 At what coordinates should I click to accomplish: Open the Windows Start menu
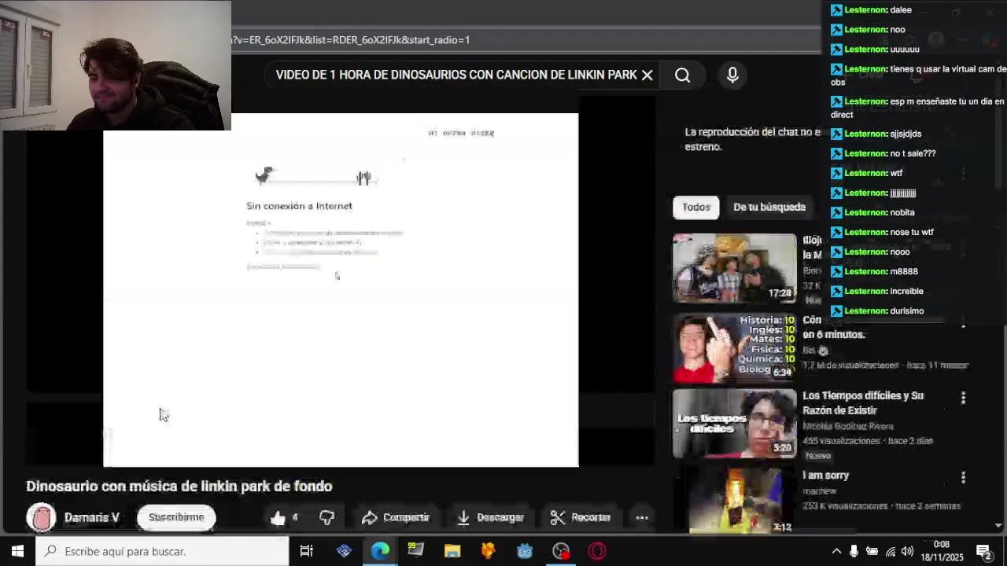point(17,551)
